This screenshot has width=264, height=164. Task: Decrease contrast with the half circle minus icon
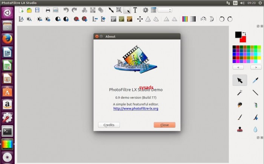pos(58,19)
